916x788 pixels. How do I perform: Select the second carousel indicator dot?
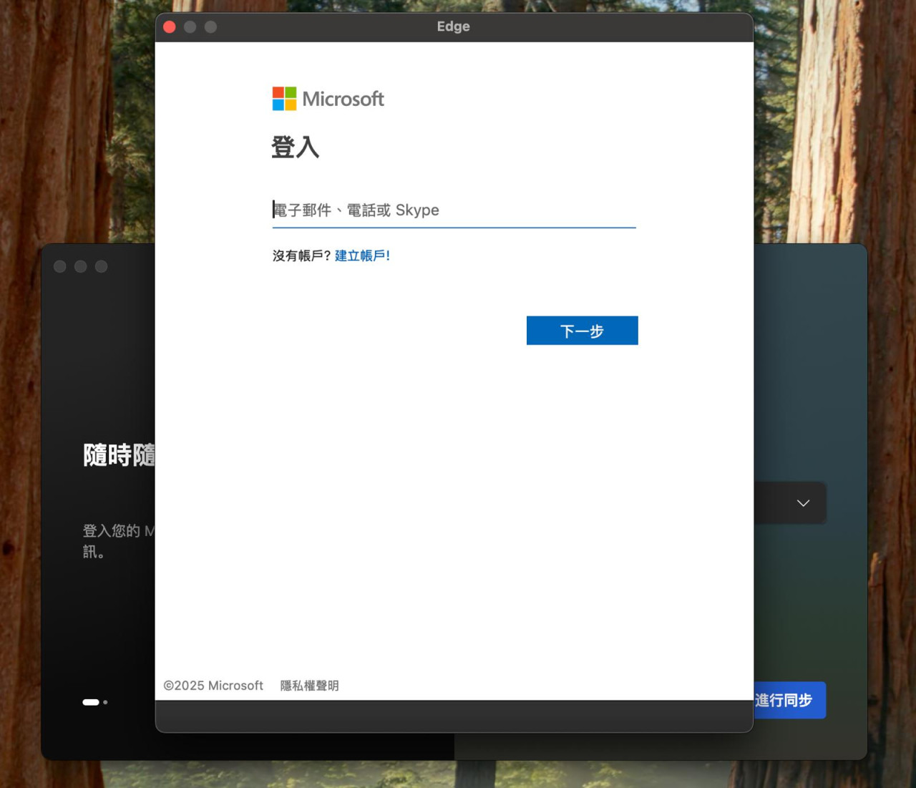(x=104, y=702)
